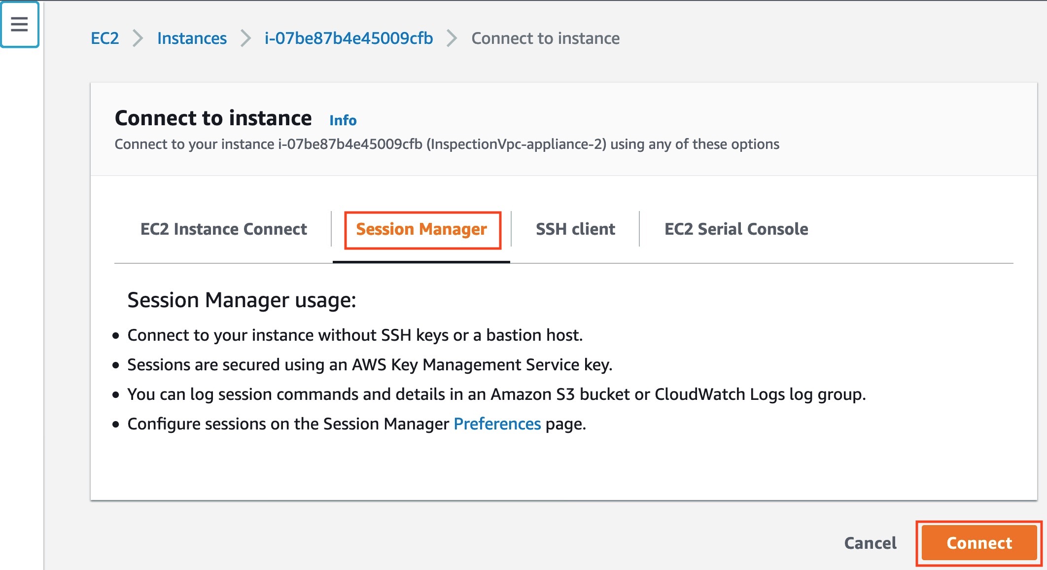Click 'Connect to instance' breadcrumb text
Image resolution: width=1047 pixels, height=570 pixels.
tap(545, 38)
